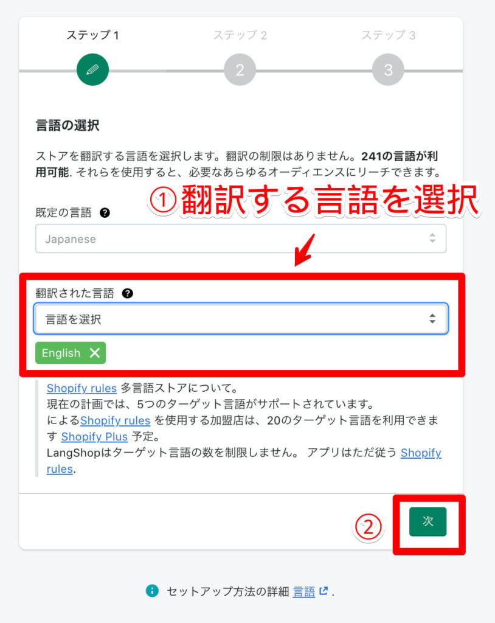Click the green 次 button

(x=428, y=521)
